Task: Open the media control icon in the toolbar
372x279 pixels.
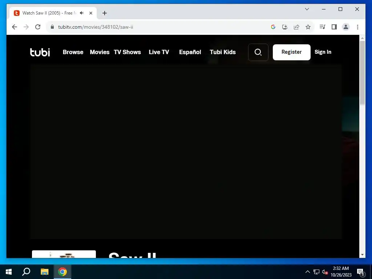Action: pyautogui.click(x=322, y=27)
